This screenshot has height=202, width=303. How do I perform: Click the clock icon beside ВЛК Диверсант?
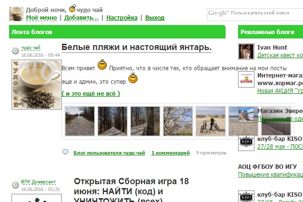[15, 185]
